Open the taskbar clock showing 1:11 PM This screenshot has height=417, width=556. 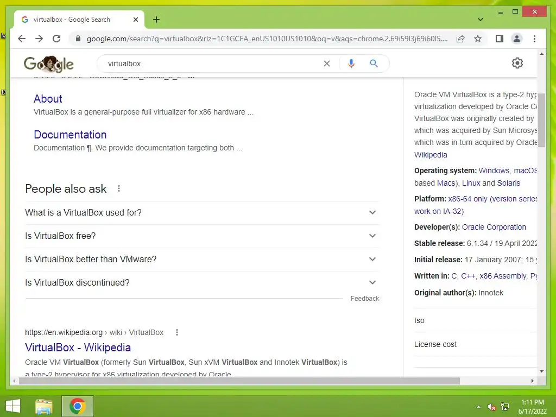[533, 407]
